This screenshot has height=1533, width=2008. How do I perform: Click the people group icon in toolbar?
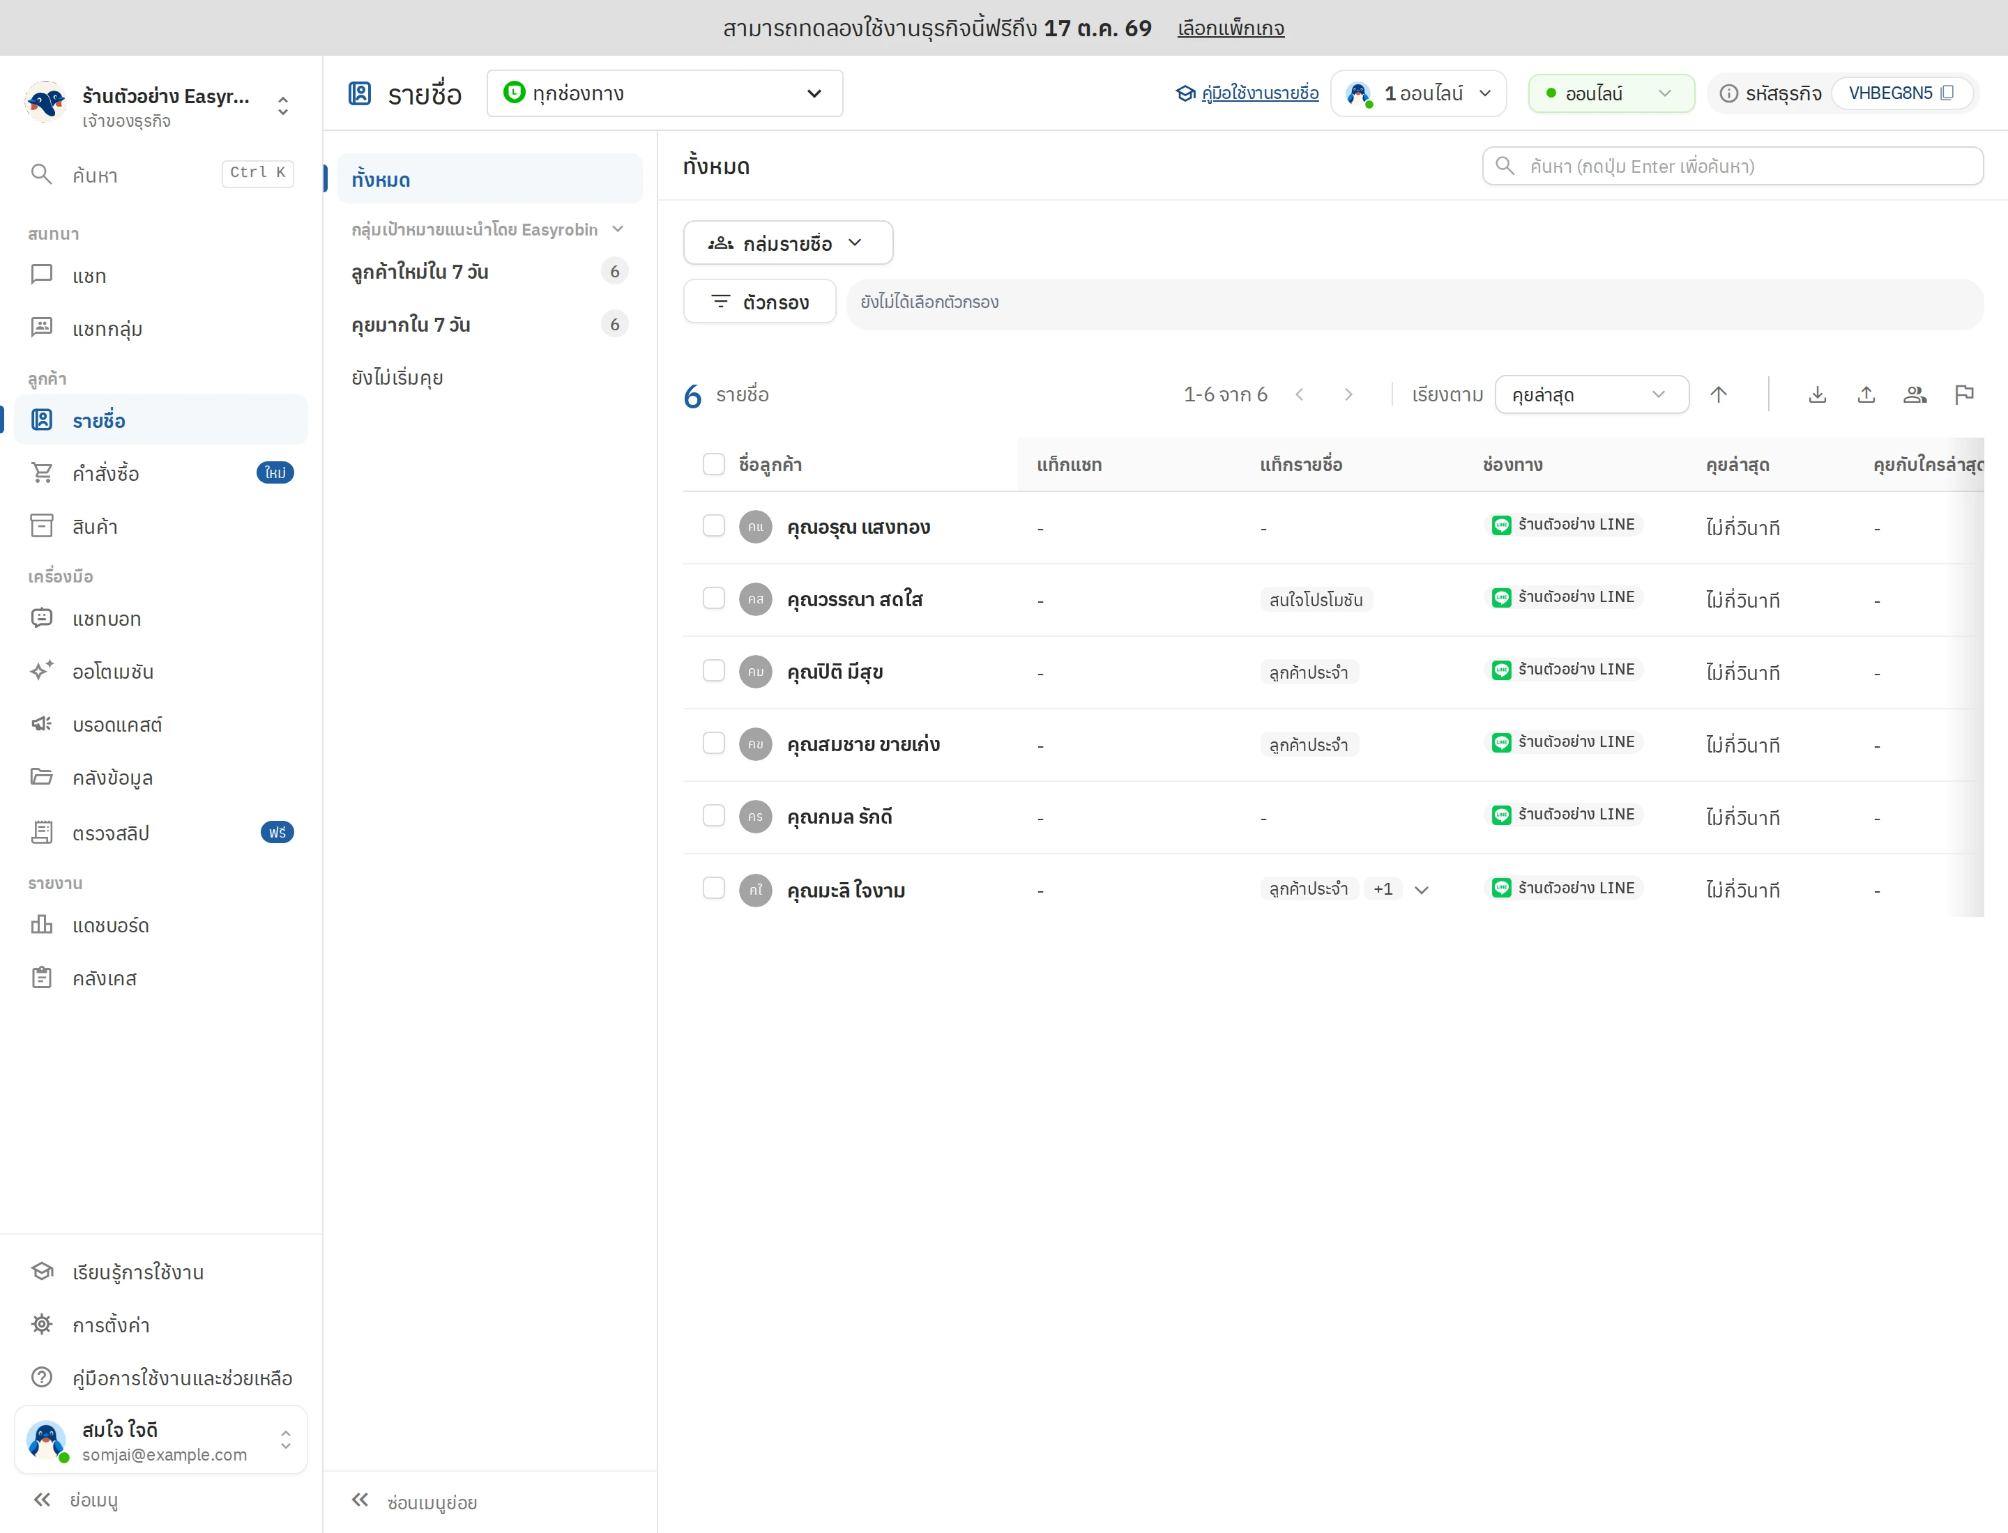click(1915, 394)
